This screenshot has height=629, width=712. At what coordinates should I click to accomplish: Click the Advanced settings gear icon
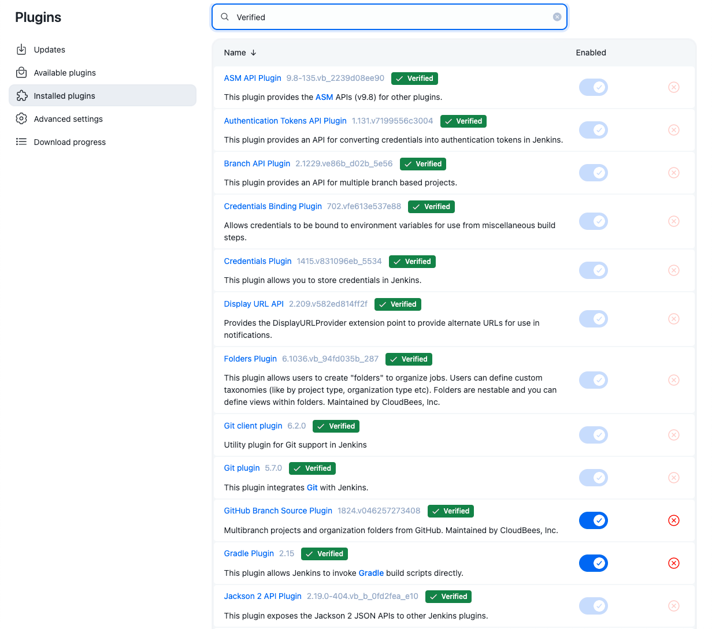[x=21, y=119]
